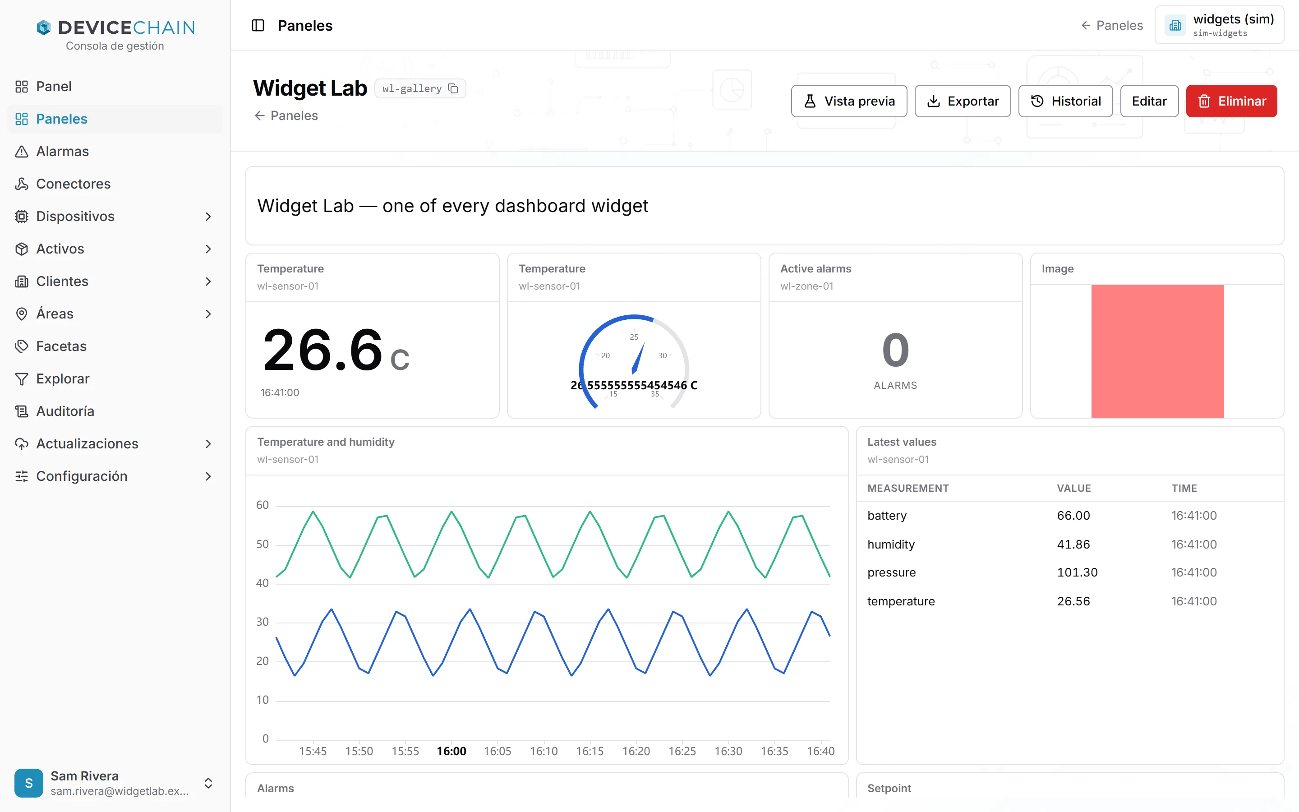Follow the Paneles back link under title
The width and height of the screenshot is (1299, 812).
(x=286, y=115)
